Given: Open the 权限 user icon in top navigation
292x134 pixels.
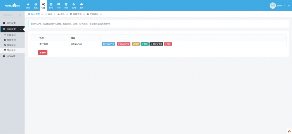Looking at the screenshot, I should click(51, 6).
